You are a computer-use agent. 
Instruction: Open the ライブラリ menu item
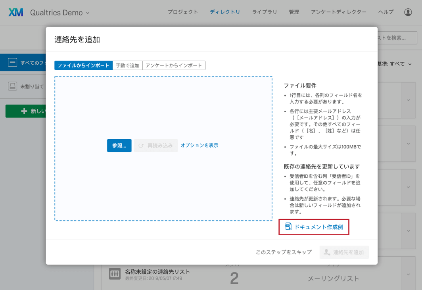[x=265, y=12]
